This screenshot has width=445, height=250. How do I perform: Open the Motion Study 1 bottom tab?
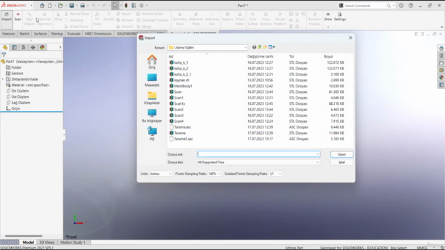[72, 242]
